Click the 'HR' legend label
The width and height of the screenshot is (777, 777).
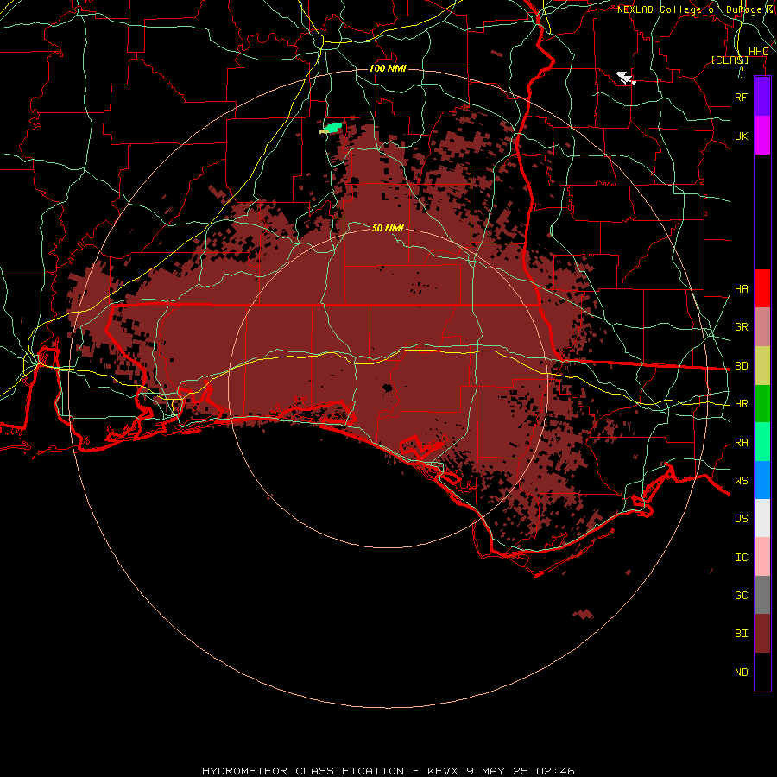point(742,404)
